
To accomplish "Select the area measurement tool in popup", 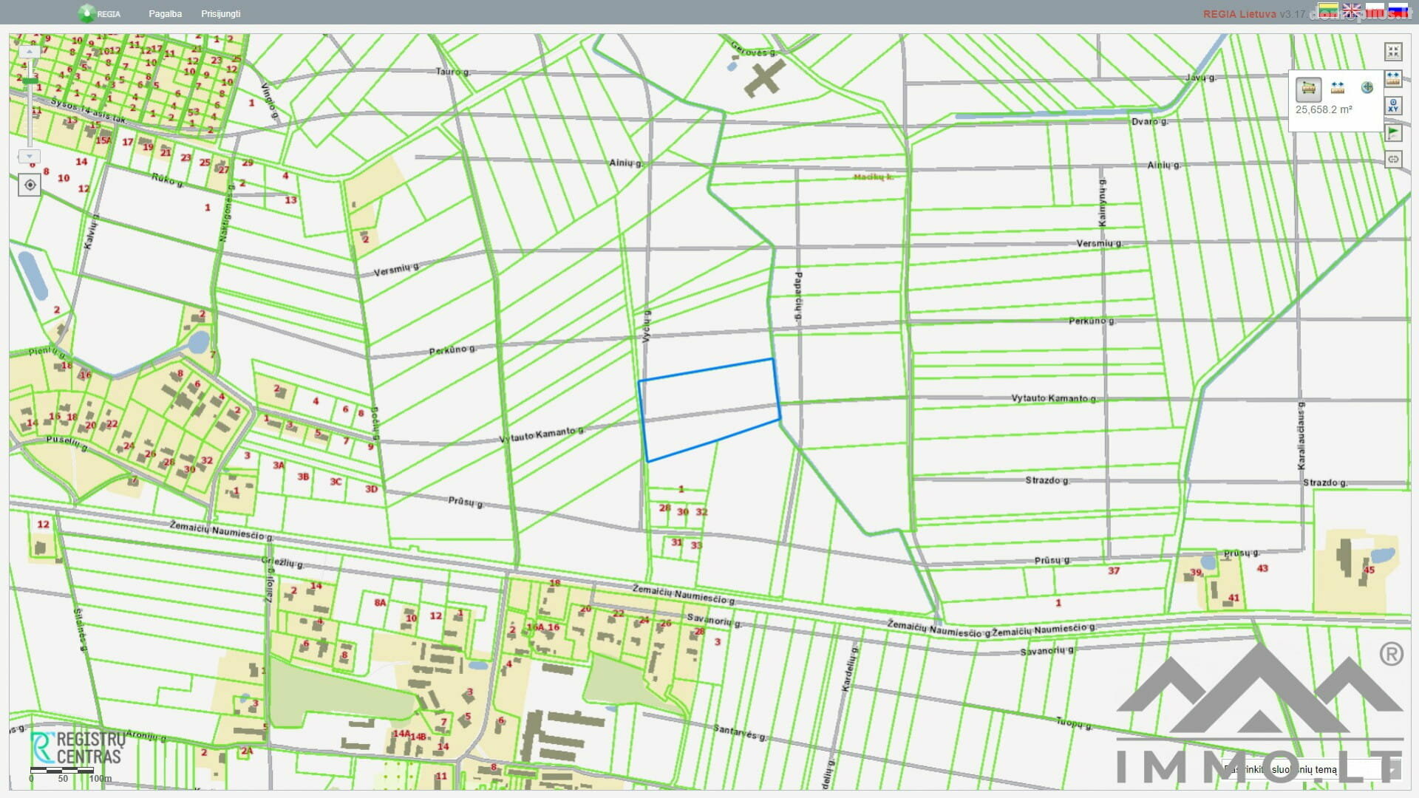I will (1309, 89).
